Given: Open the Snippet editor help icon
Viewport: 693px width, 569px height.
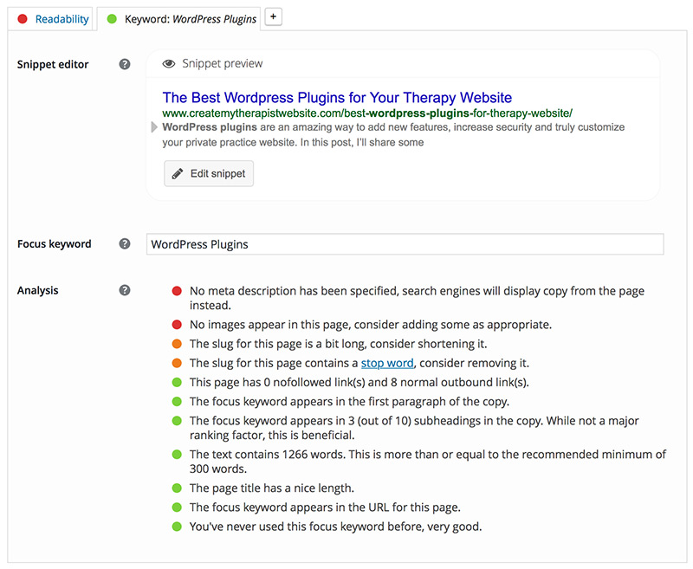Looking at the screenshot, I should (125, 64).
